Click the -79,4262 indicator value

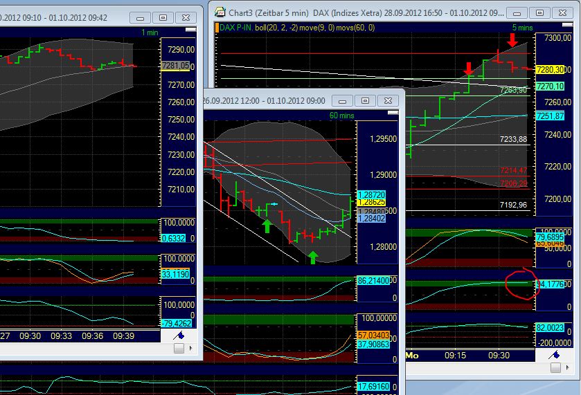(177, 323)
